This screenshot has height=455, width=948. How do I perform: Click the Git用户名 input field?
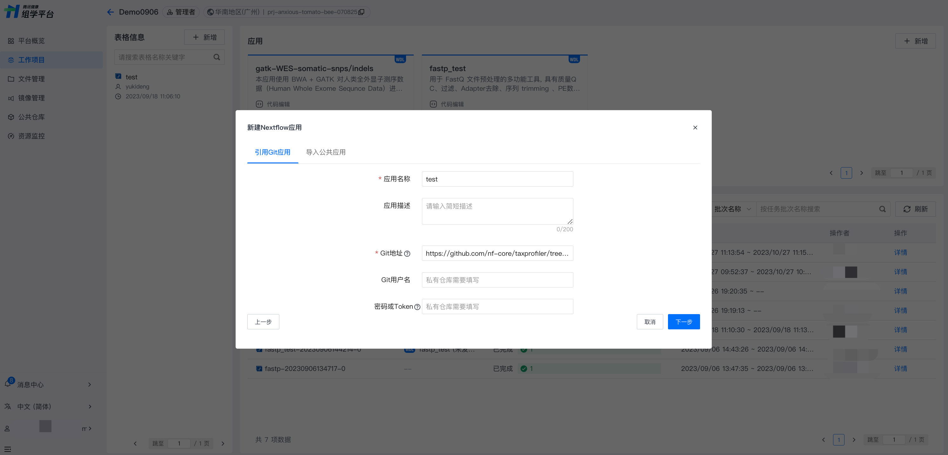tap(497, 280)
